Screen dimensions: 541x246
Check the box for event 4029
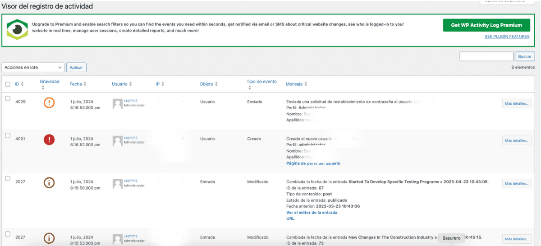[x=8, y=98]
